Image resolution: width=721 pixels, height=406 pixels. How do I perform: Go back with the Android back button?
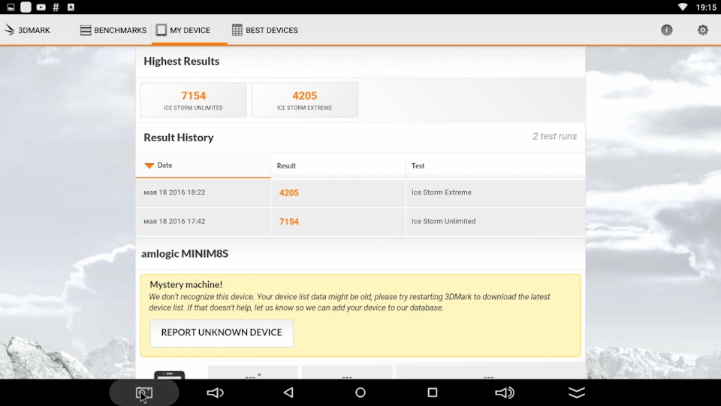pos(288,392)
